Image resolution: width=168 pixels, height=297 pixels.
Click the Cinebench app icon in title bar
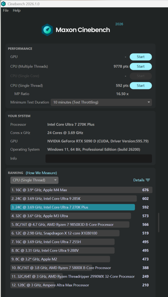4,4
